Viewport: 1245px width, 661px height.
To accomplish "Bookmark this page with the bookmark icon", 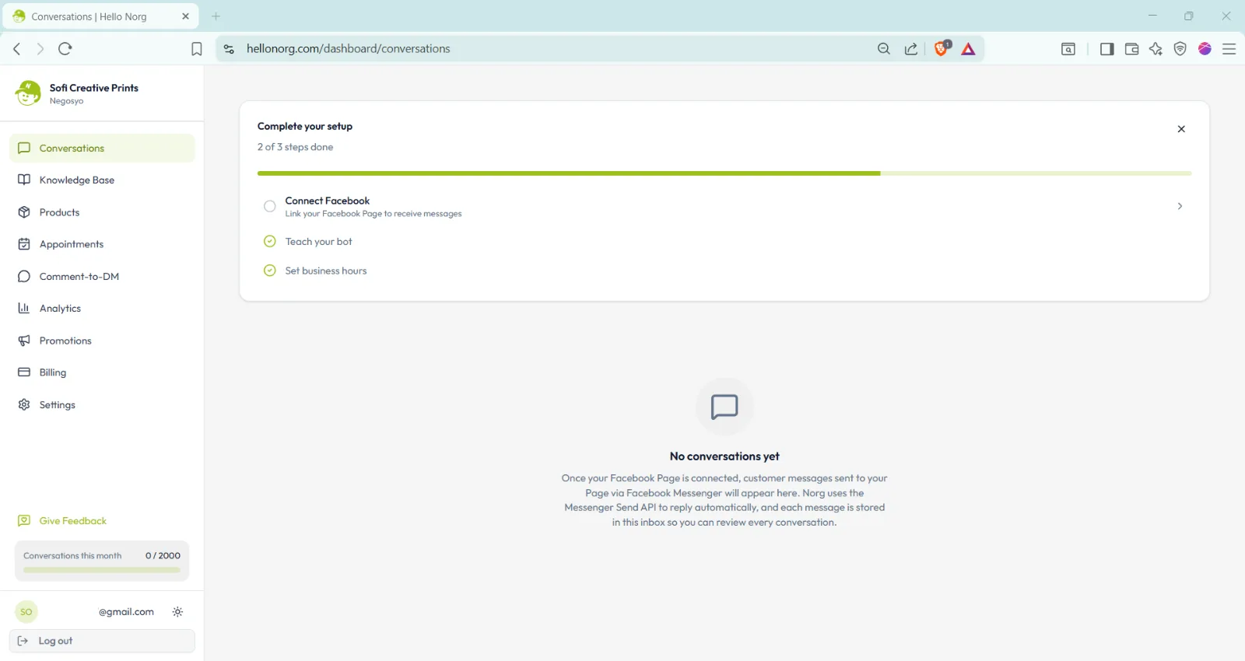I will 197,49.
